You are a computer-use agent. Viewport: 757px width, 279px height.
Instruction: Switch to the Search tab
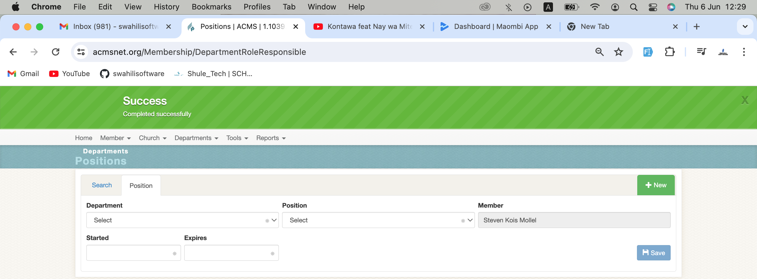pos(102,185)
